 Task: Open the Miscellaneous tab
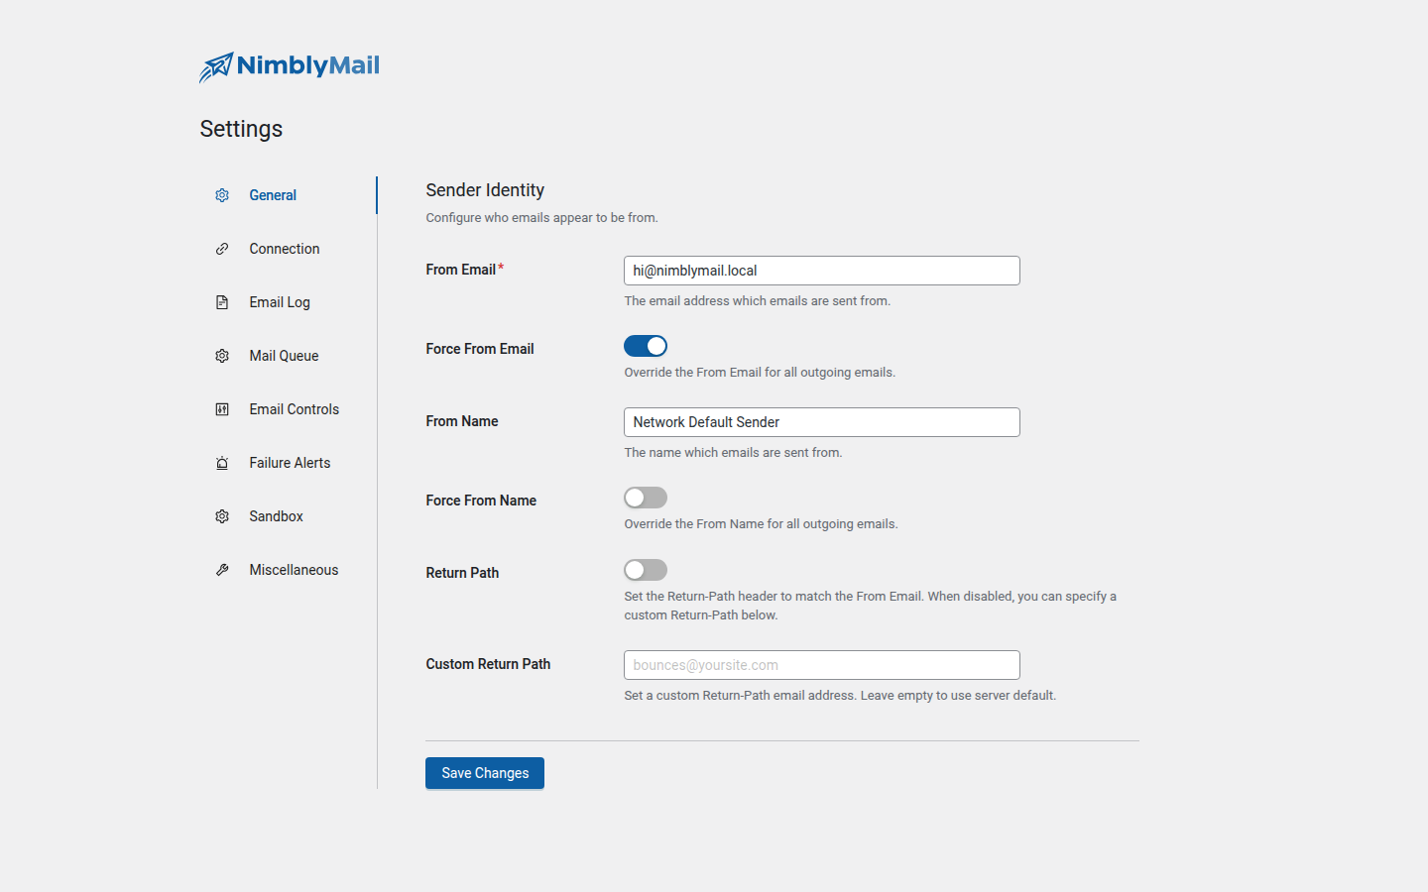tap(289, 570)
